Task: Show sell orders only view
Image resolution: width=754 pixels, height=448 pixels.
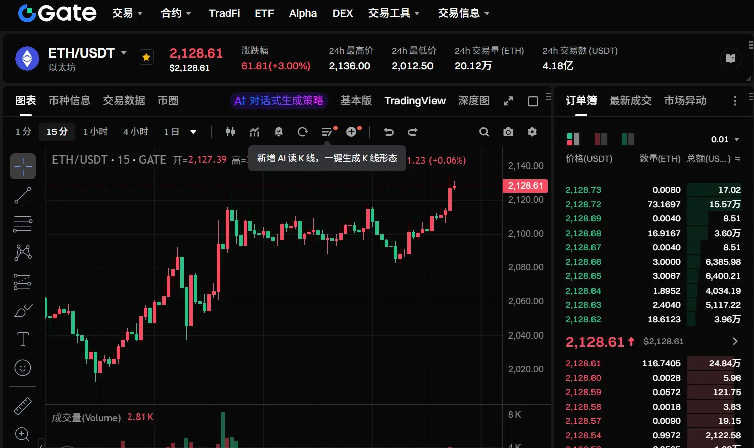Action: 601,139
